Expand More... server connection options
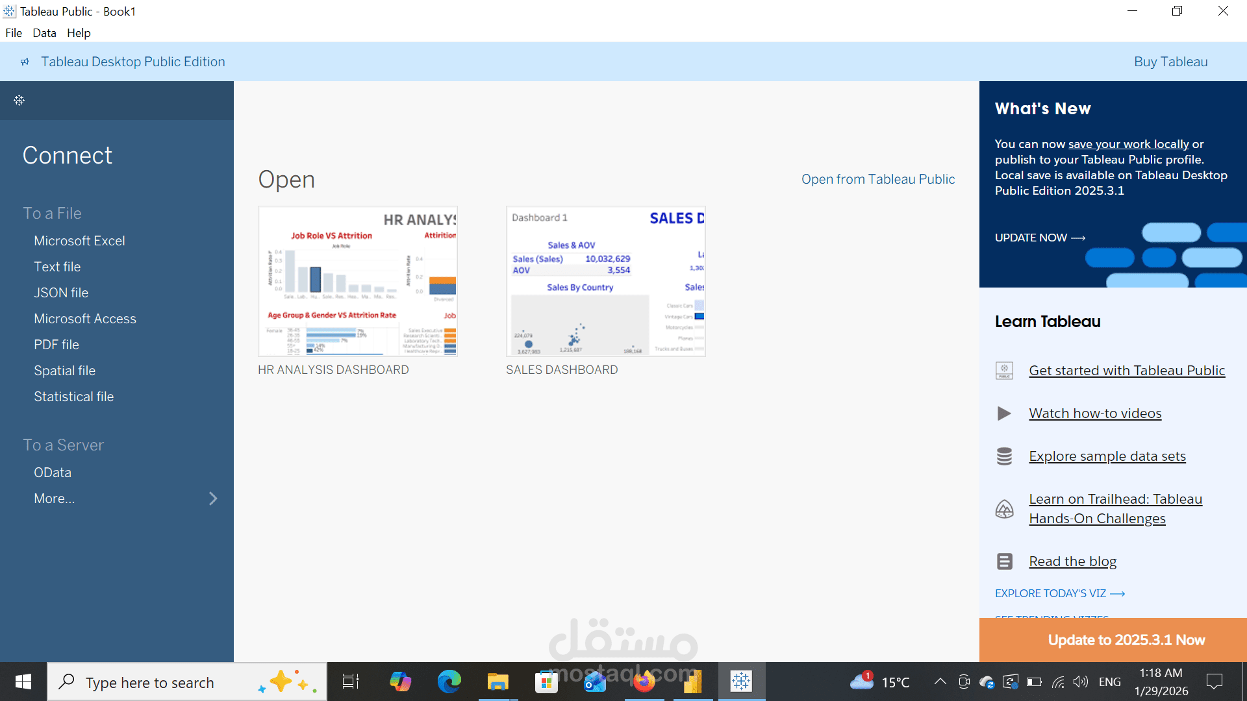Viewport: 1247px width, 701px height. click(x=55, y=498)
